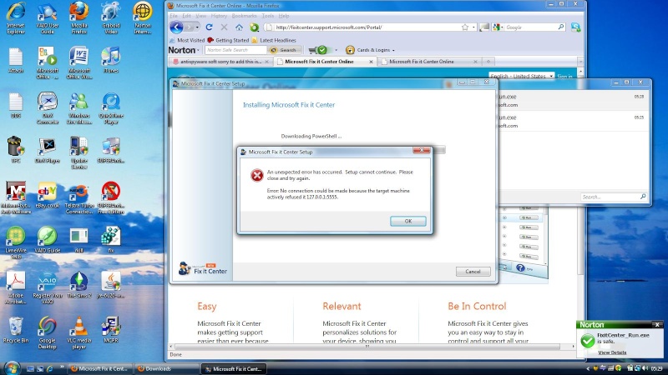
Task: Click View Details in Norton popup
Action: click(612, 352)
